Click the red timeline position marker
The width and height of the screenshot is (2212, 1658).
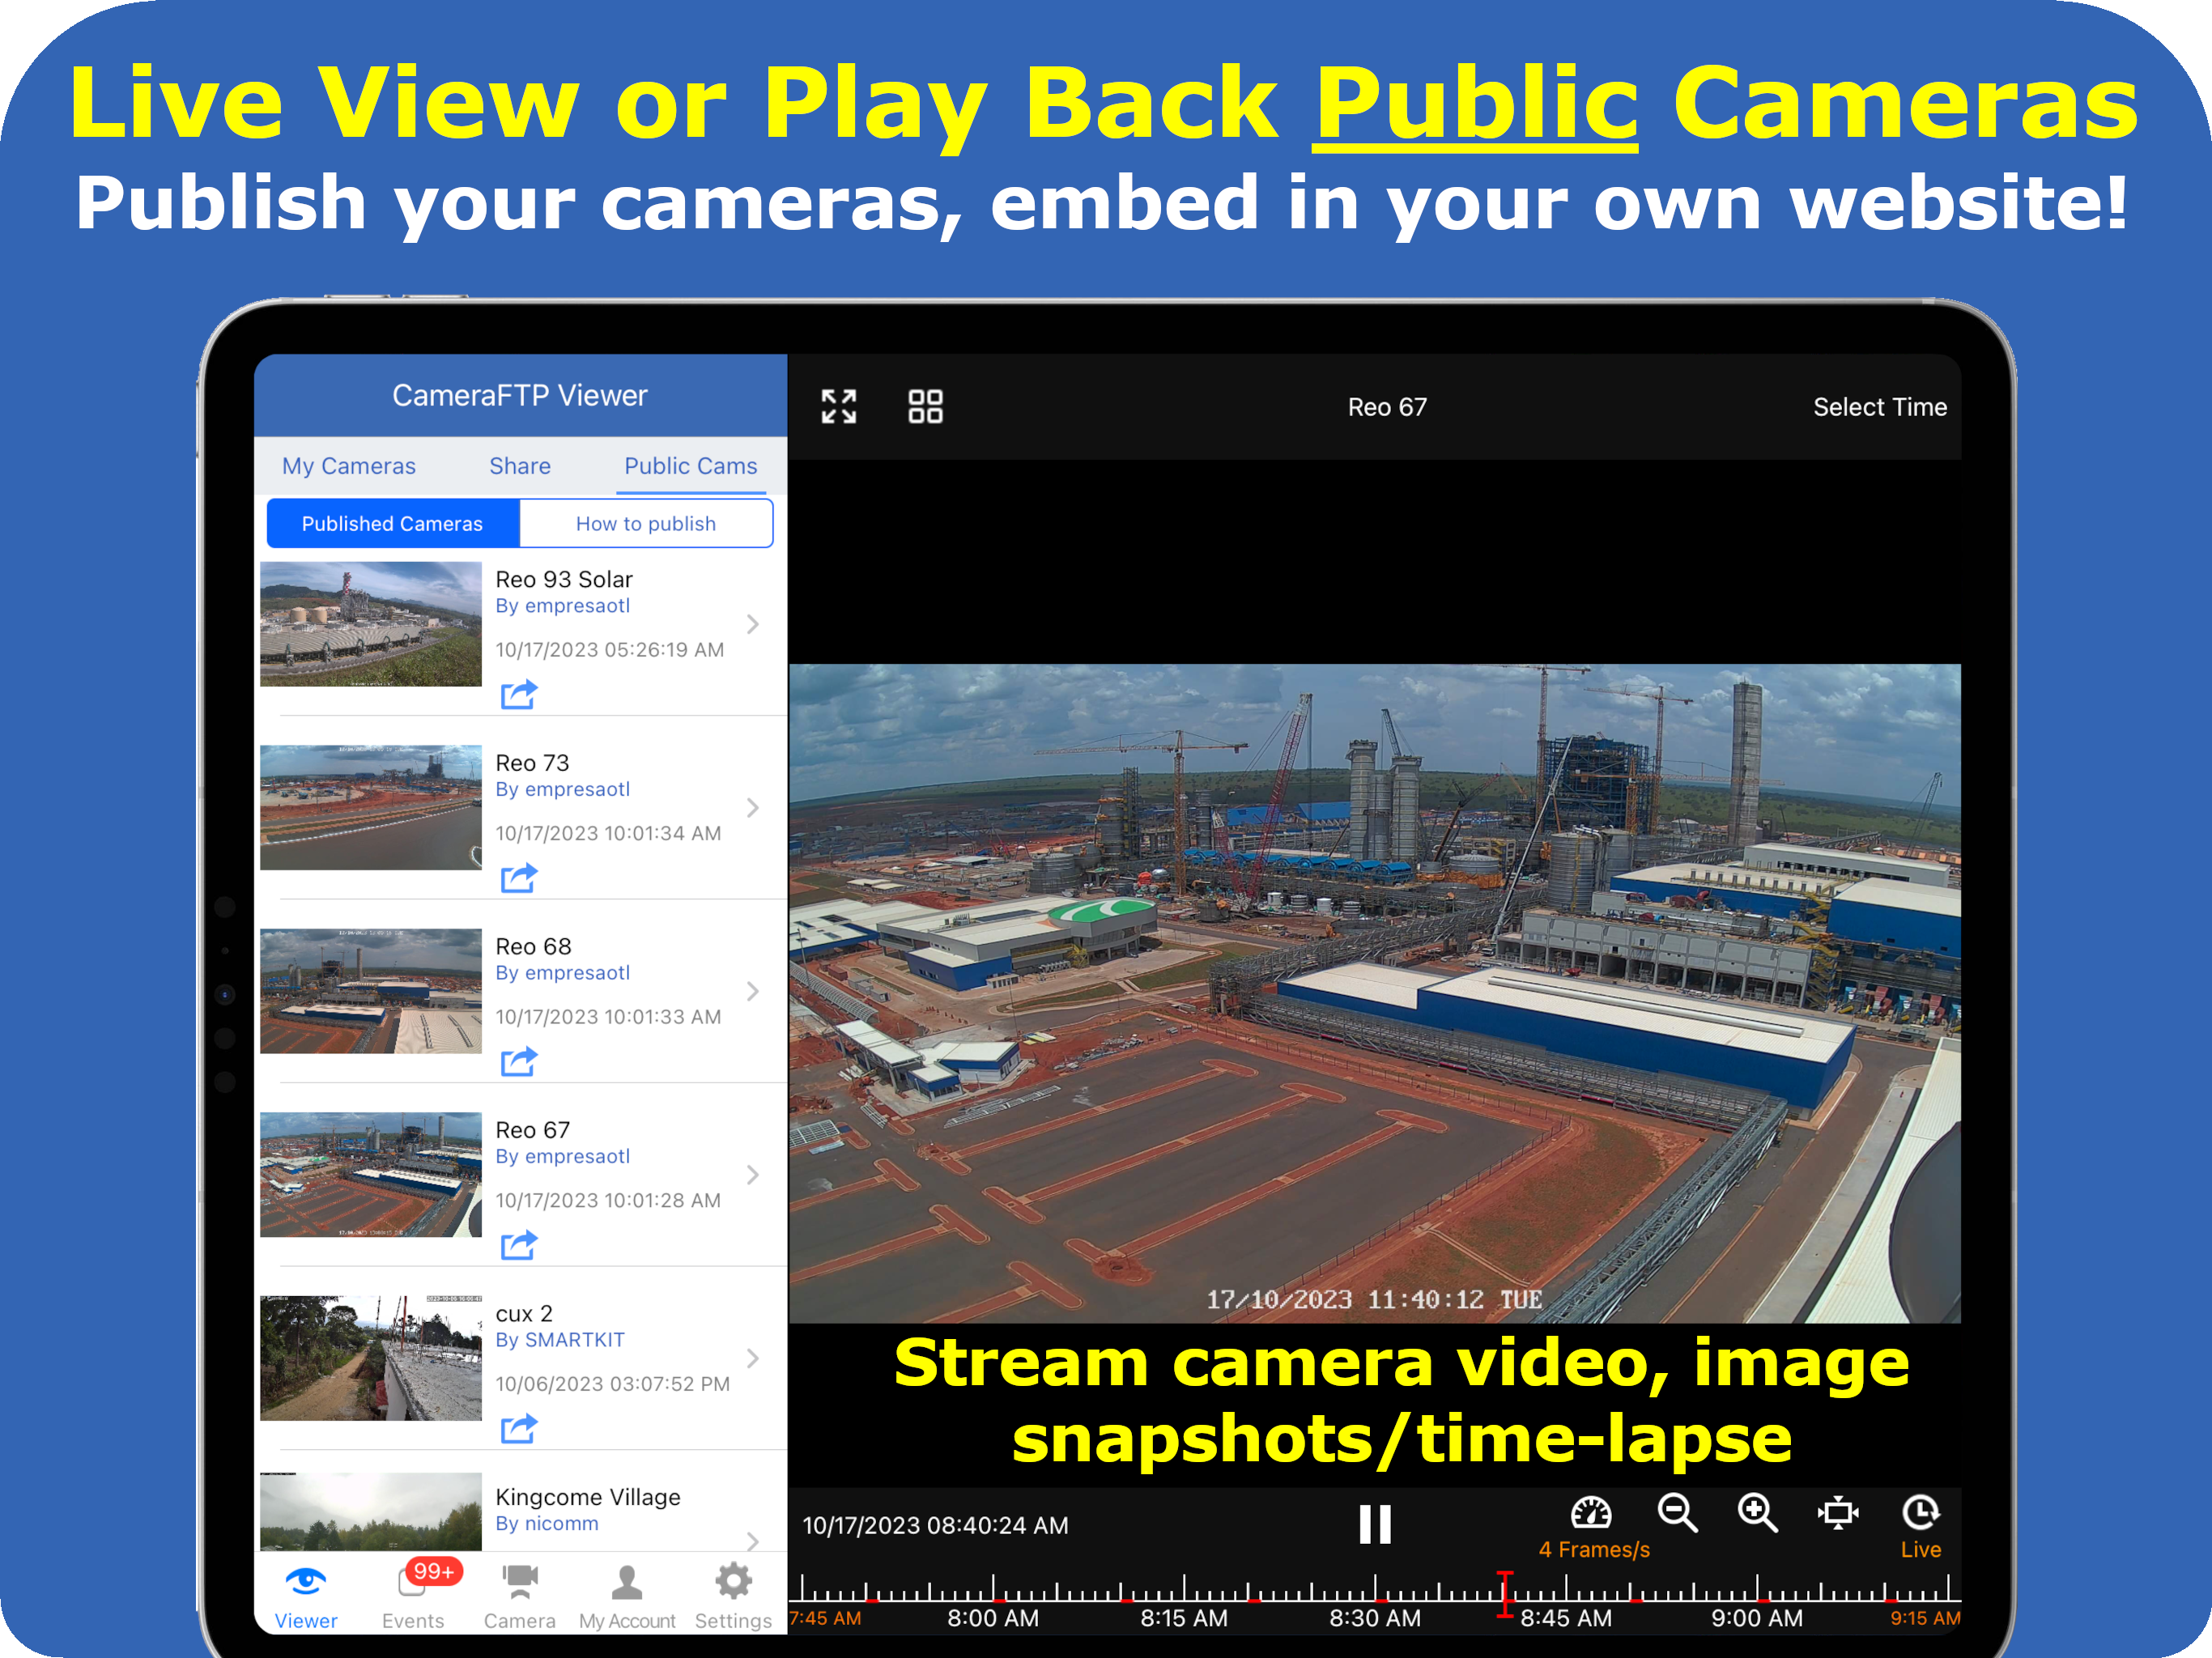tap(1505, 1594)
